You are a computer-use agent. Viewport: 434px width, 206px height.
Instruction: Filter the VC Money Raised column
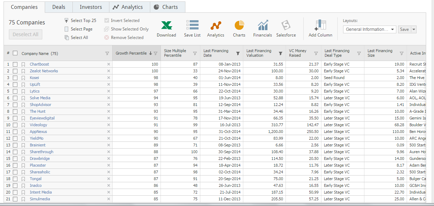click(x=316, y=54)
